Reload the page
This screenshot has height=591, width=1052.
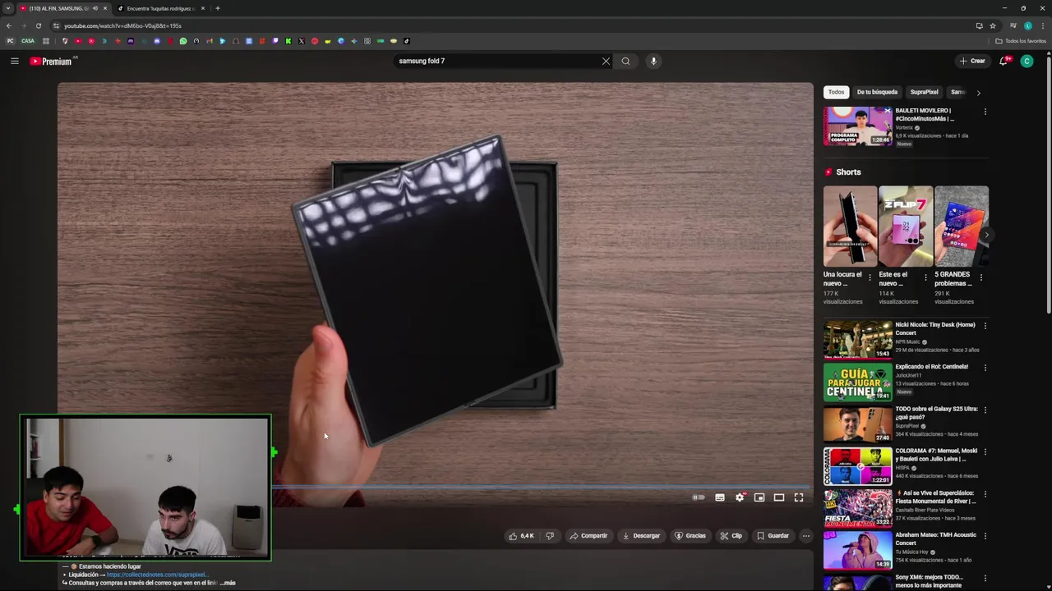coord(38,25)
